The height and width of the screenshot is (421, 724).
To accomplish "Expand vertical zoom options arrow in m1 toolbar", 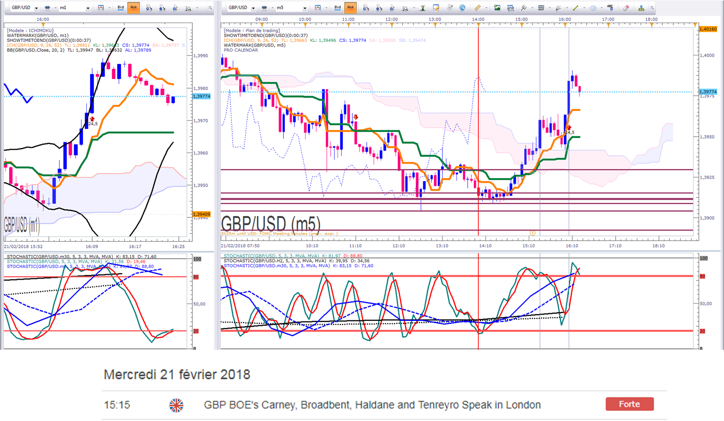I will [x=197, y=8].
